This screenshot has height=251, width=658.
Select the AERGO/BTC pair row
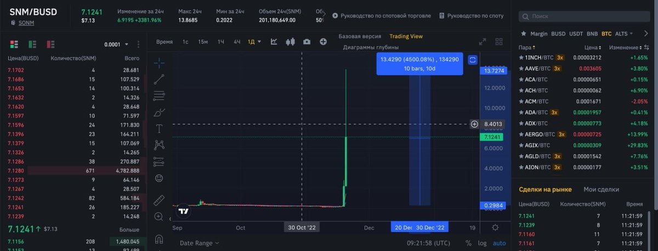(583, 134)
